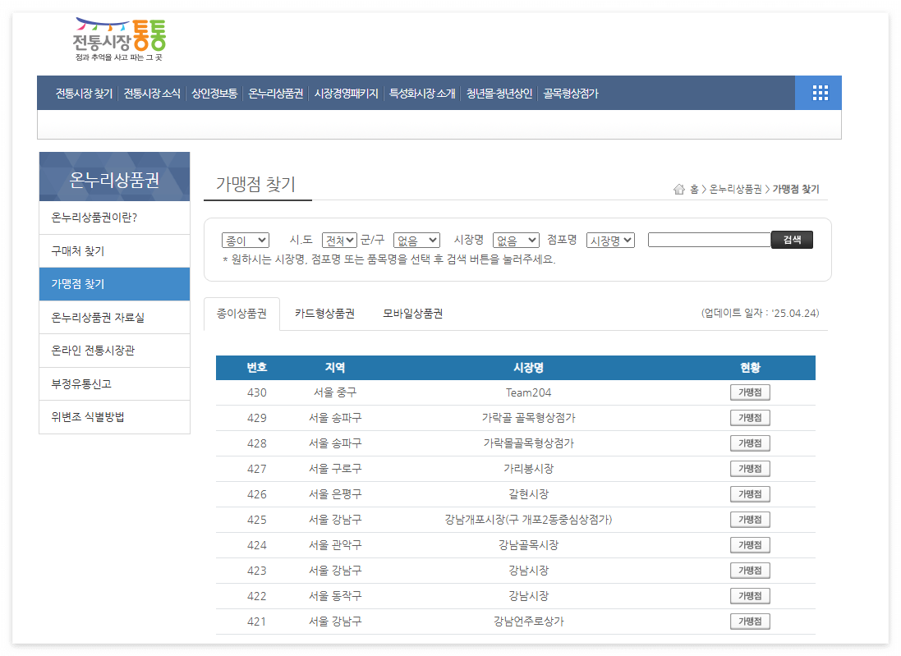
Task: Click 가맹점 button for 강남언주로상가
Action: pyautogui.click(x=750, y=621)
